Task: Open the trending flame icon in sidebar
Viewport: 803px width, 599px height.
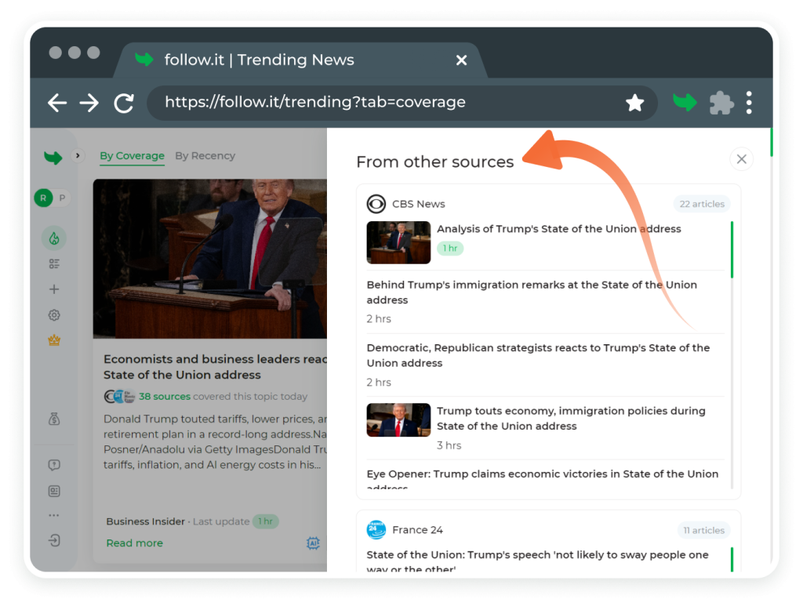Action: 54,238
